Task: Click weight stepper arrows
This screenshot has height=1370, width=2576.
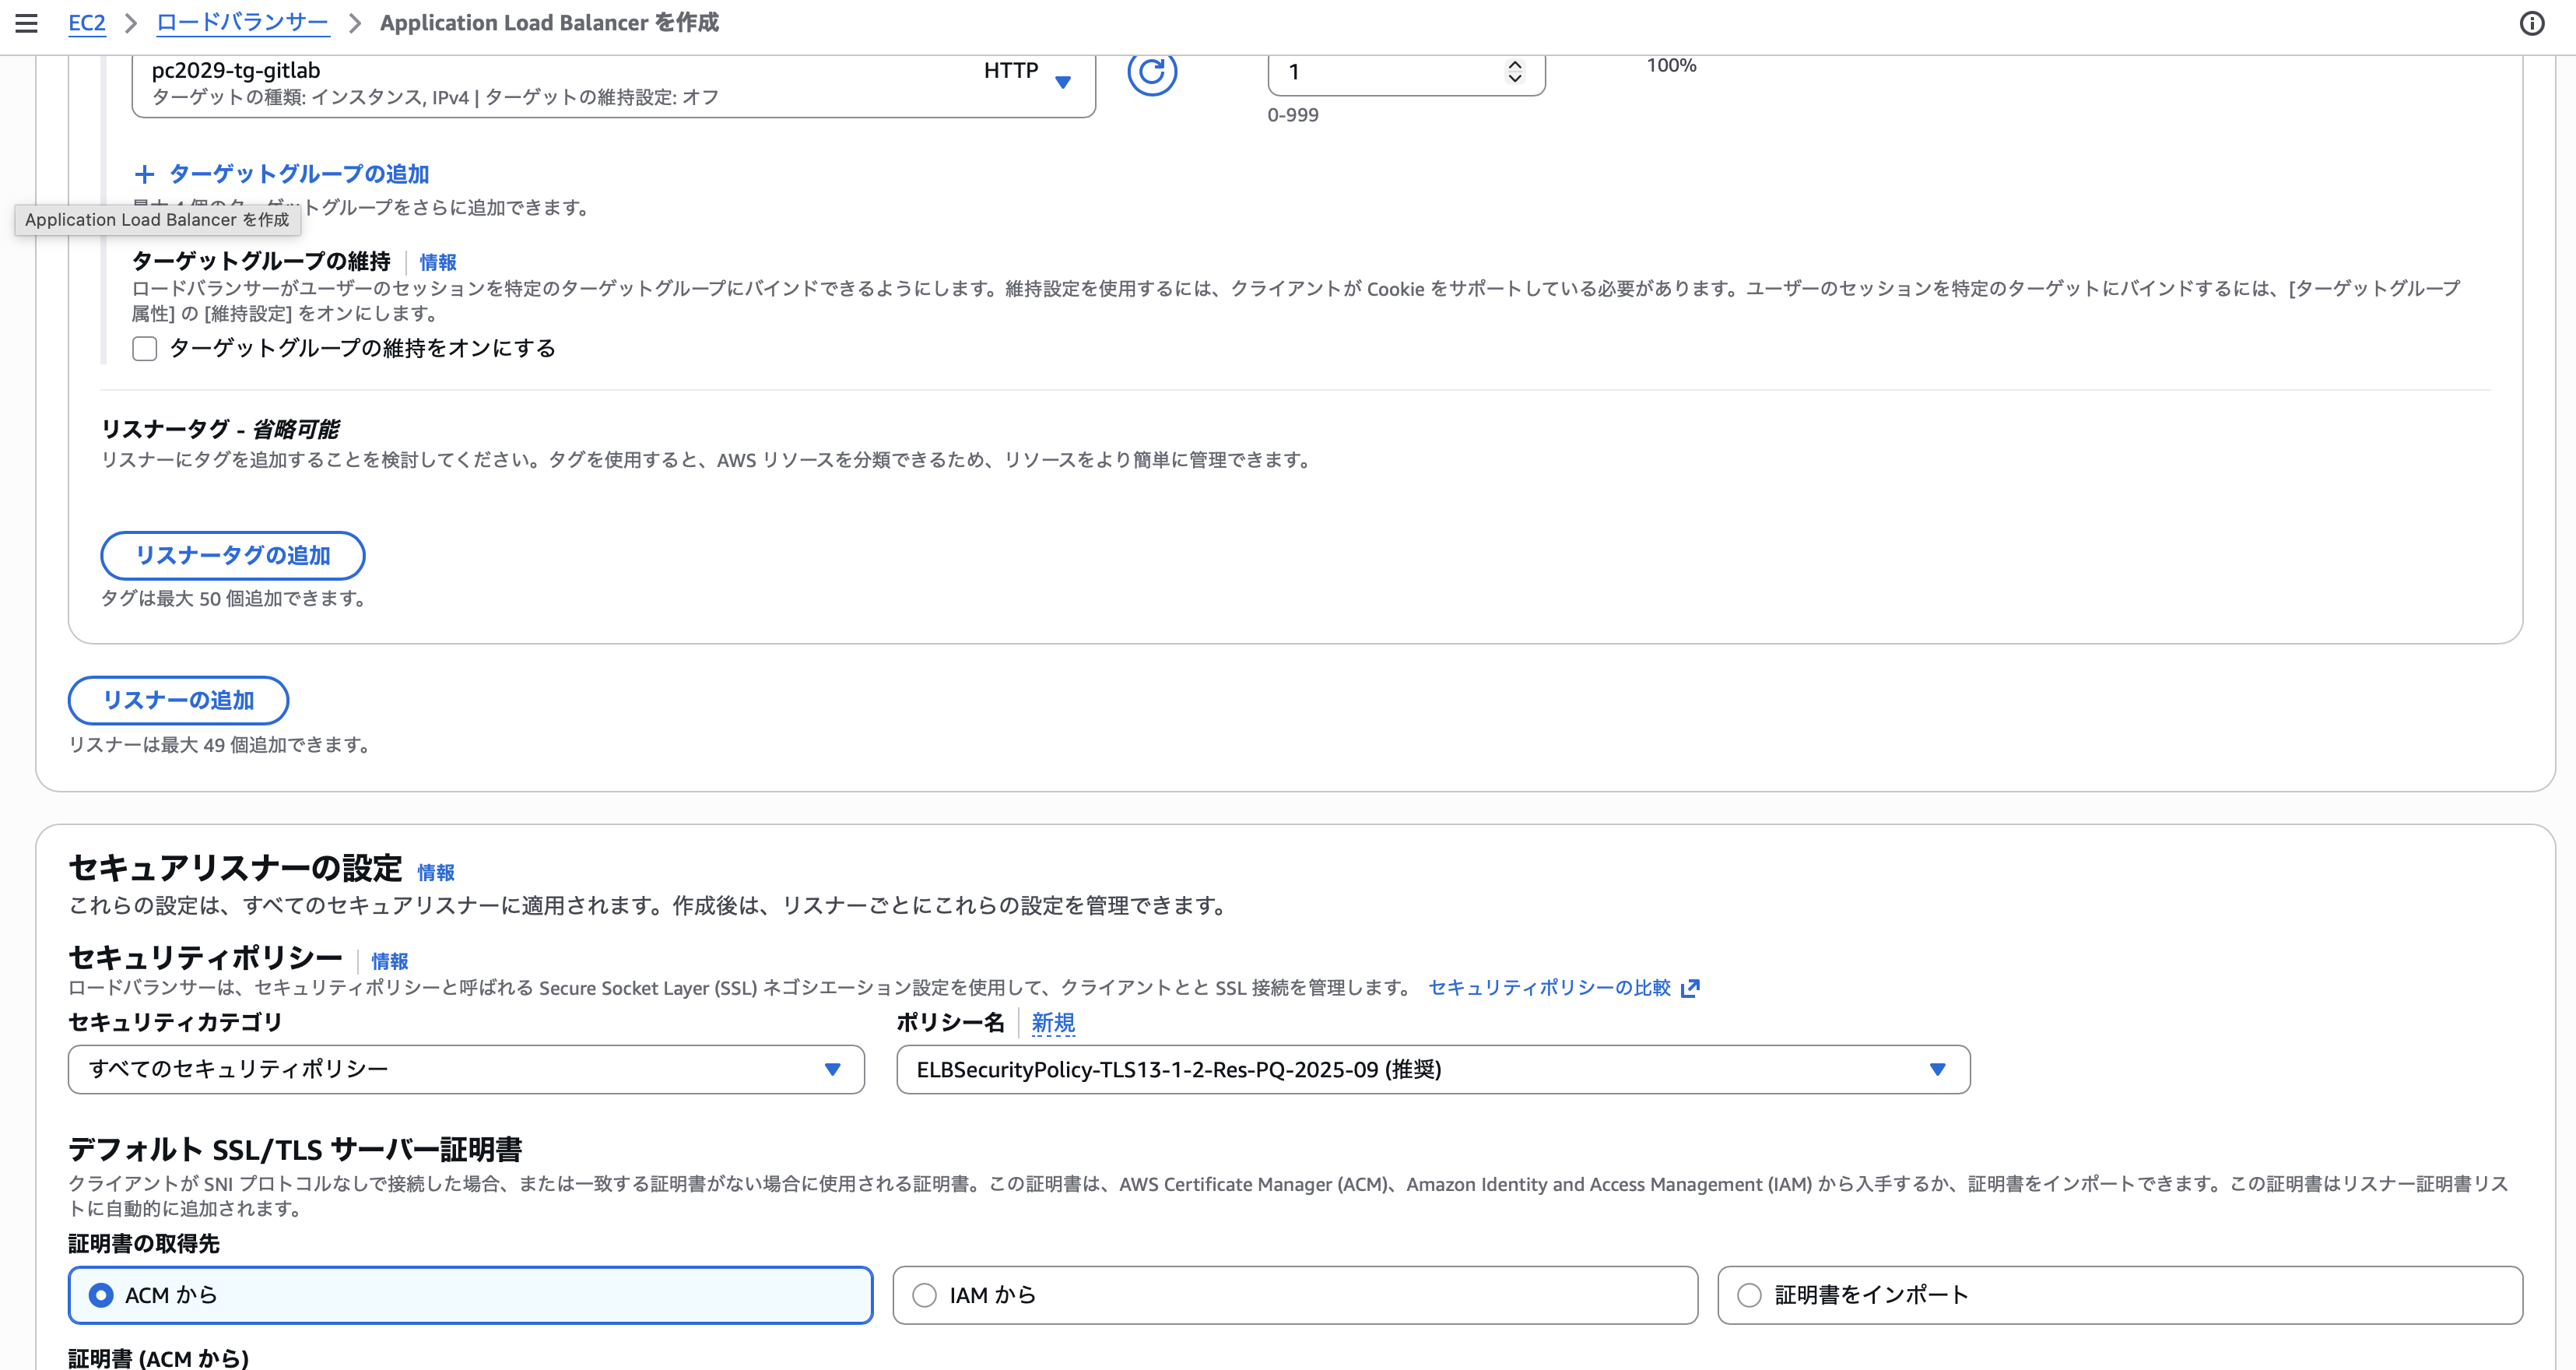Action: 1515,72
